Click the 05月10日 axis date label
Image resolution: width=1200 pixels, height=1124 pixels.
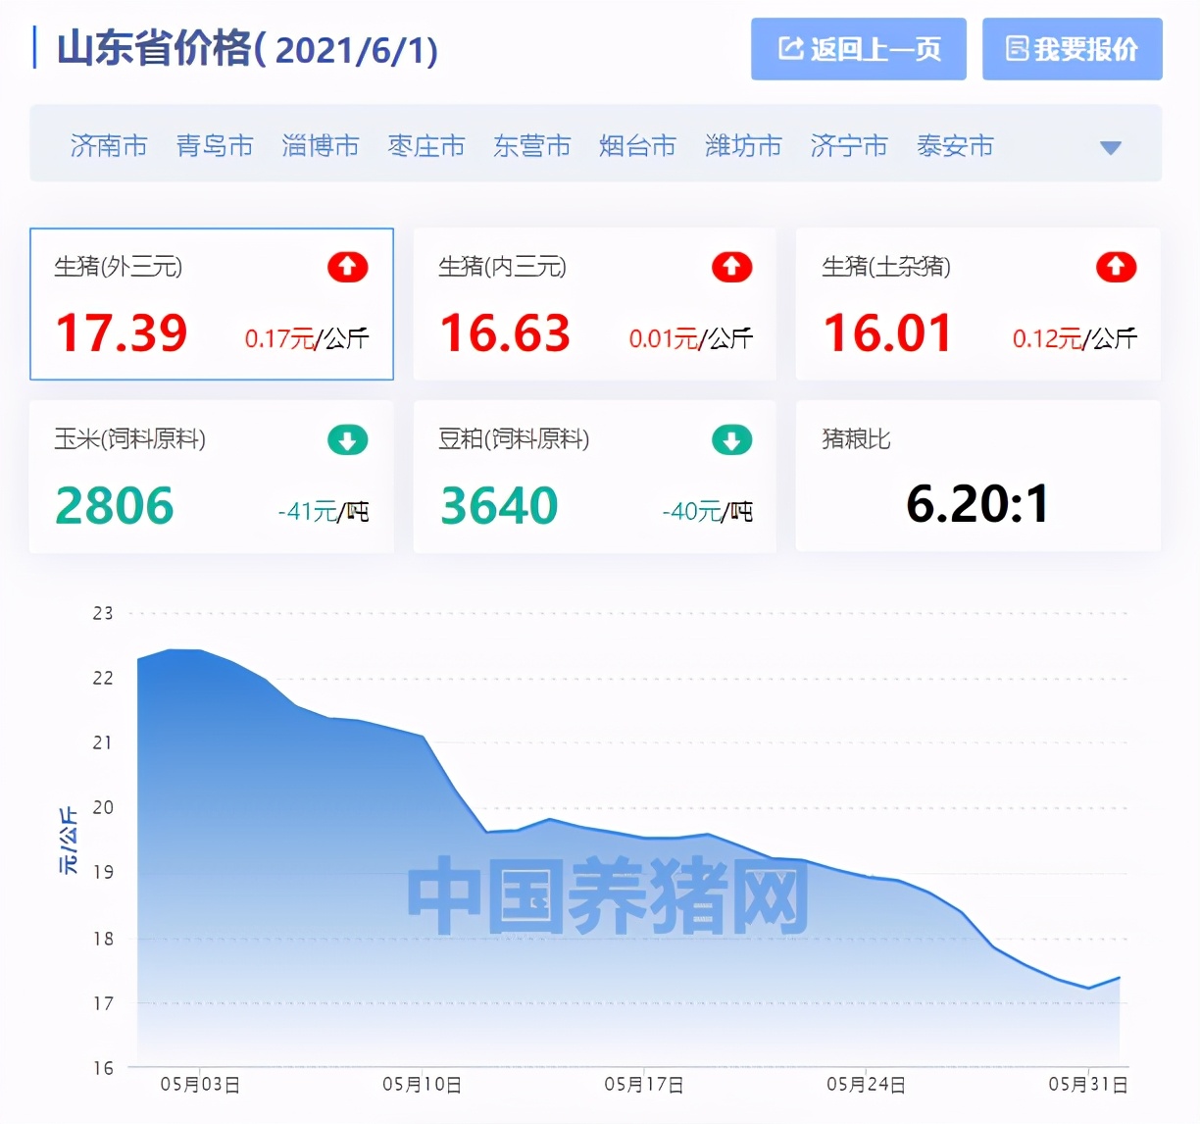tap(422, 1085)
